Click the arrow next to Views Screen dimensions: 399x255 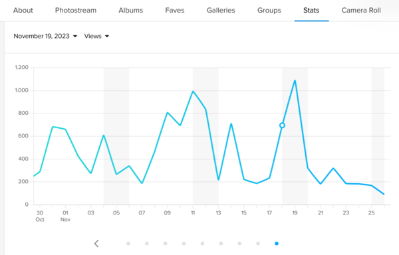click(107, 37)
